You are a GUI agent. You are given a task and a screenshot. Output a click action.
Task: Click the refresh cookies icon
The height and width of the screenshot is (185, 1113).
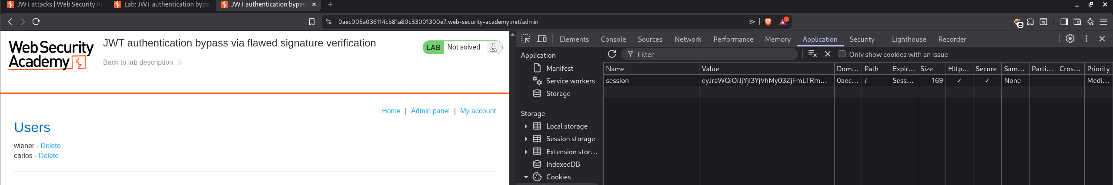click(x=612, y=54)
